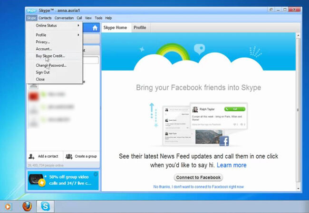Screen dimensions: 309x213
Task: Choose Close from the Skype menu
Action: [54, 79]
